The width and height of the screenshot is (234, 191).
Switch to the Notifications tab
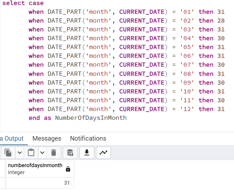pyautogui.click(x=88, y=138)
